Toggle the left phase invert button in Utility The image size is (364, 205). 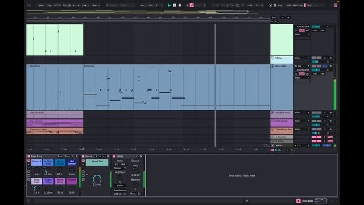point(117,165)
